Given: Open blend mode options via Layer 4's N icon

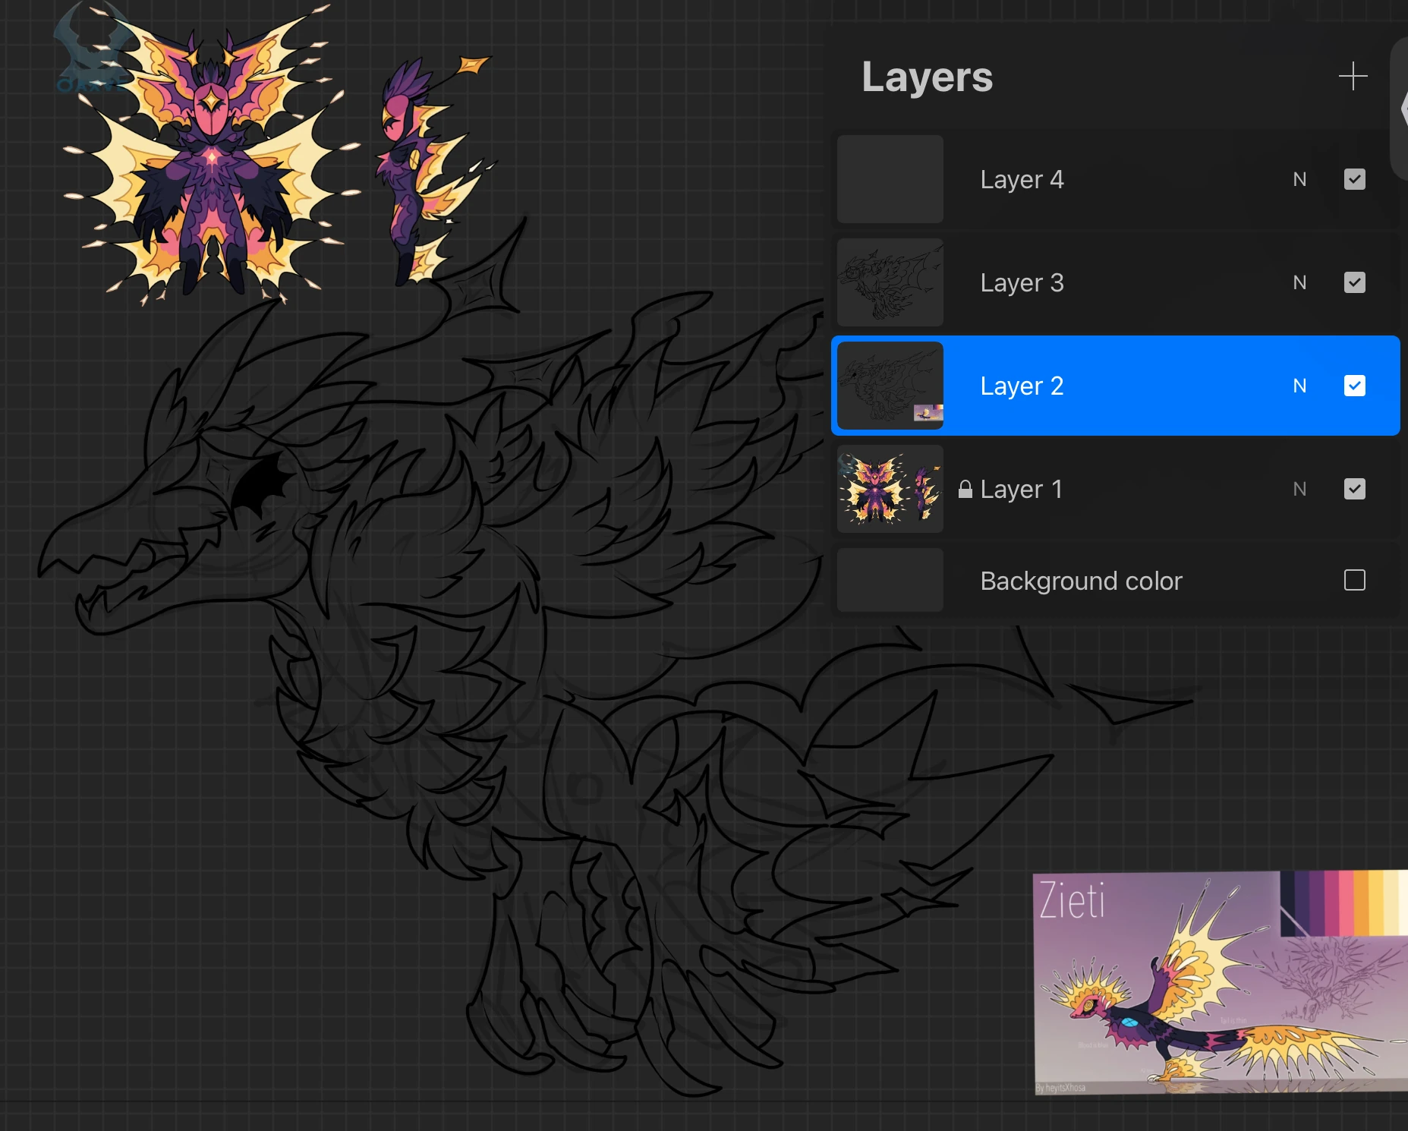Looking at the screenshot, I should [x=1299, y=179].
